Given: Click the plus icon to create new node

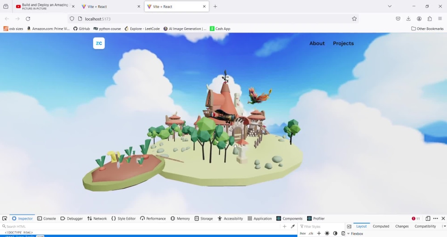Looking at the screenshot, I should (x=284, y=226).
